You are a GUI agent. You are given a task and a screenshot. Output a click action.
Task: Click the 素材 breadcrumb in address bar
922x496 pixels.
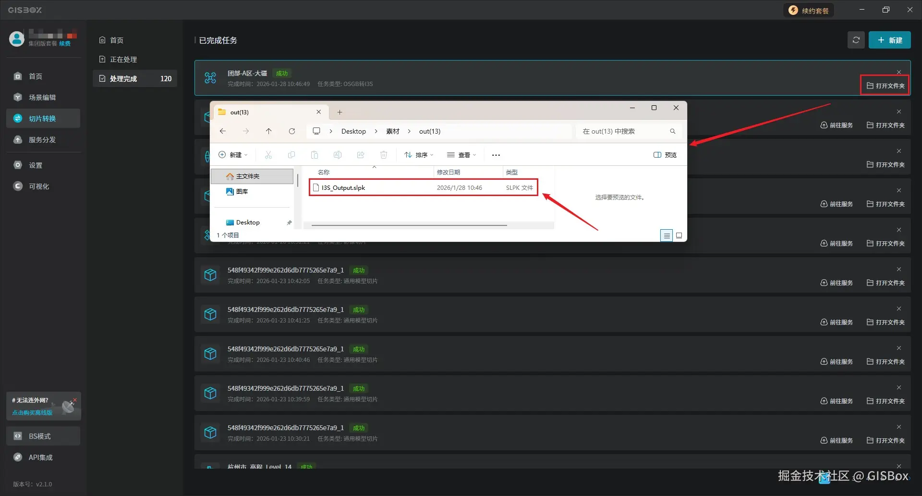point(393,131)
